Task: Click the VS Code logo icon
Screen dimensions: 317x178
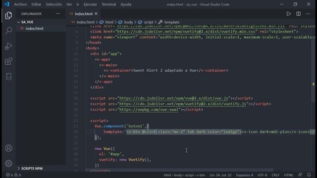Action: click(x=6, y=4)
